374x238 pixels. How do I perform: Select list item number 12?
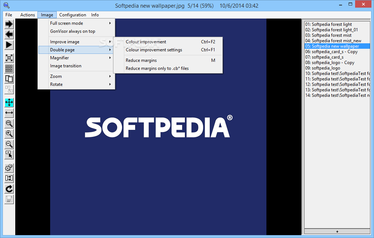click(x=337, y=84)
